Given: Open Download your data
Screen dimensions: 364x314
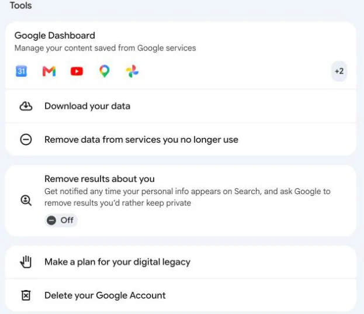Looking at the screenshot, I should point(181,106).
